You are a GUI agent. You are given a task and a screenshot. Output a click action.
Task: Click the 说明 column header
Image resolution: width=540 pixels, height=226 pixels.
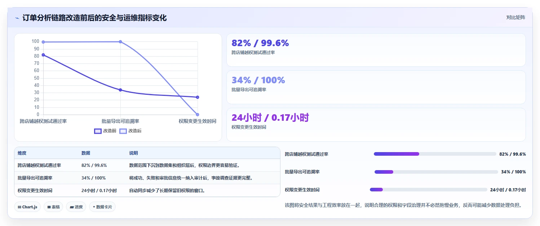click(133, 153)
